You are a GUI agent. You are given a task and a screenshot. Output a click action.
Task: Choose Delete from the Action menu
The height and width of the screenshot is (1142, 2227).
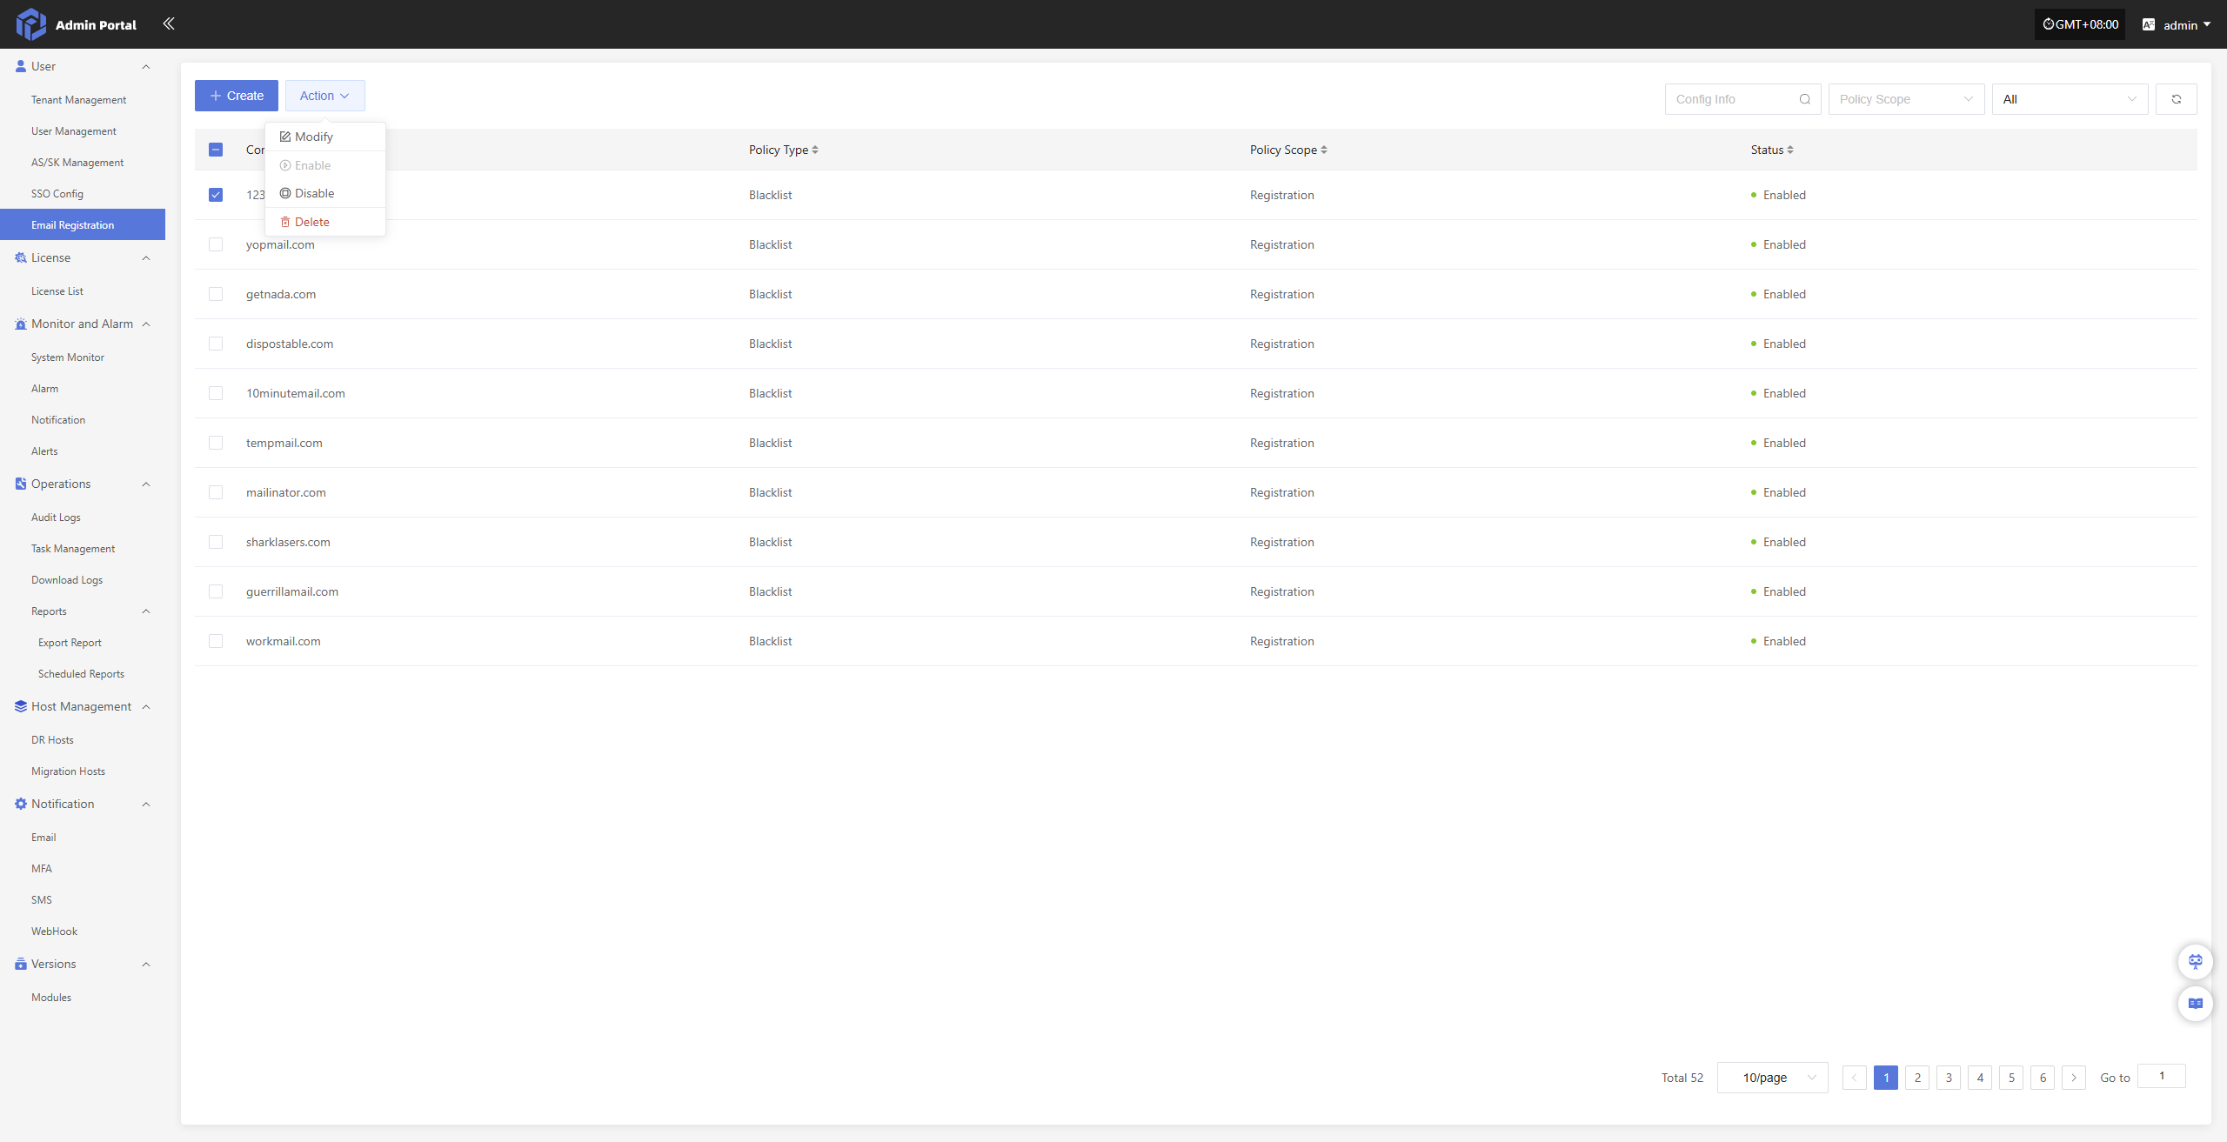[311, 222]
